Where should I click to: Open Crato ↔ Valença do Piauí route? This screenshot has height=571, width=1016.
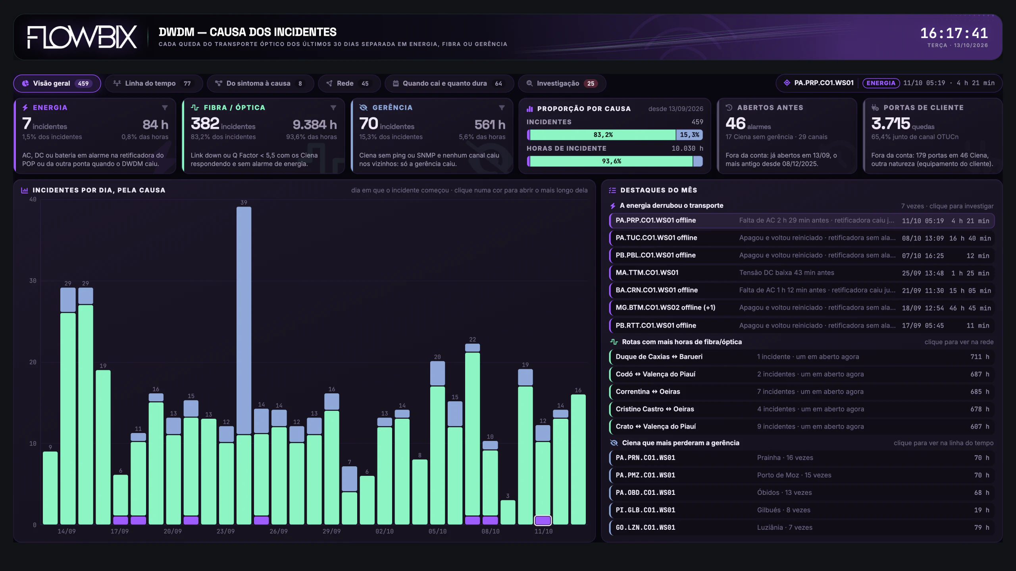point(802,427)
